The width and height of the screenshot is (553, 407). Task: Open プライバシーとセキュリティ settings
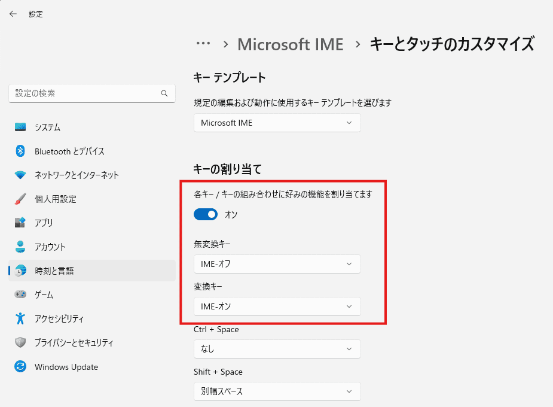click(92, 342)
